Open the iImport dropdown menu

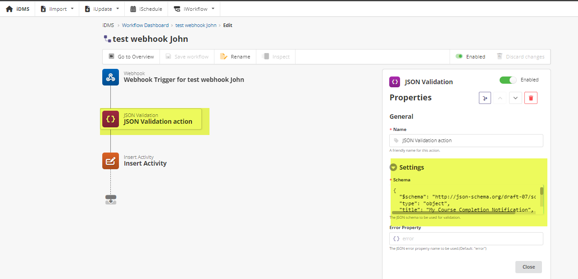click(57, 9)
